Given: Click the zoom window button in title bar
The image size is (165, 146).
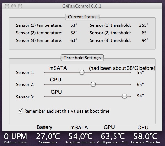Looking at the screenshot, I should (x=20, y=6).
